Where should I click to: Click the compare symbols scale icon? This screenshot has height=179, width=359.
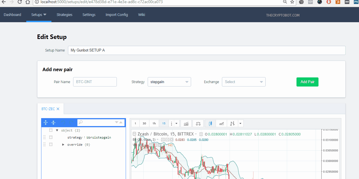click(x=198, y=124)
